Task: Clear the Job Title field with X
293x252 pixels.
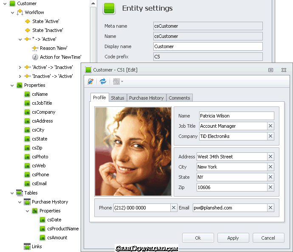Action: [x=270, y=126]
